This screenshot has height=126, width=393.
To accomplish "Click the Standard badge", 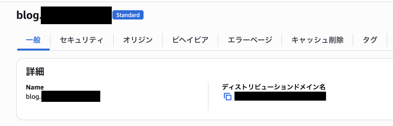I will pyautogui.click(x=128, y=15).
